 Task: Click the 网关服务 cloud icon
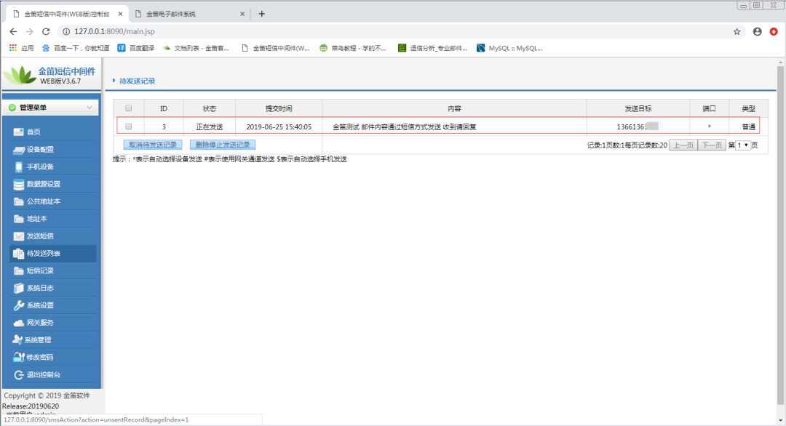[18, 323]
